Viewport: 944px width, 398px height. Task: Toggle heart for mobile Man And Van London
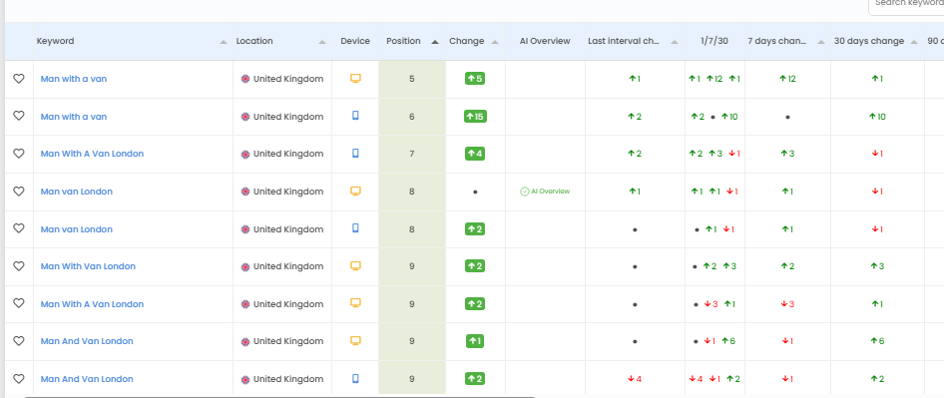coord(19,379)
